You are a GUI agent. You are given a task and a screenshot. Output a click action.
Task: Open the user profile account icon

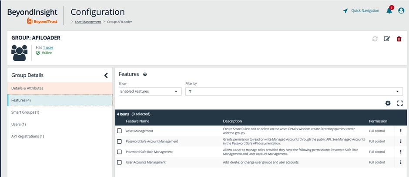click(x=401, y=11)
